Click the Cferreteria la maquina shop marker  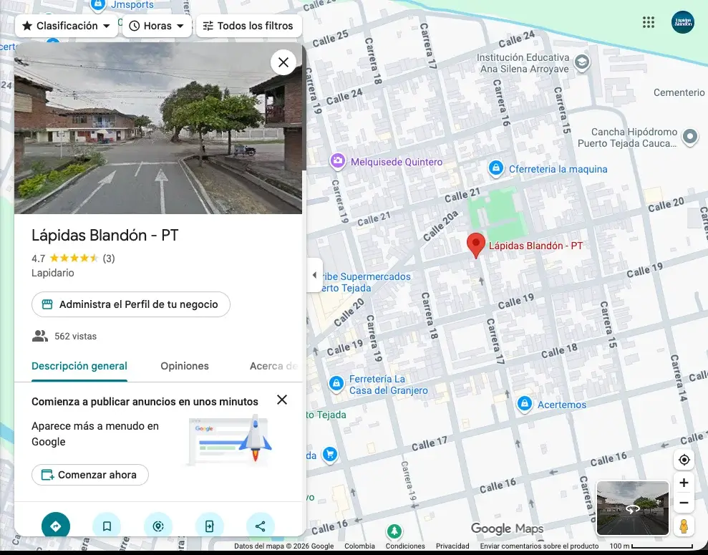tap(496, 168)
